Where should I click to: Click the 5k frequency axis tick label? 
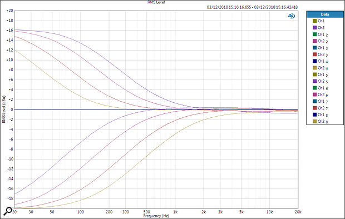pyautogui.click(x=241, y=212)
